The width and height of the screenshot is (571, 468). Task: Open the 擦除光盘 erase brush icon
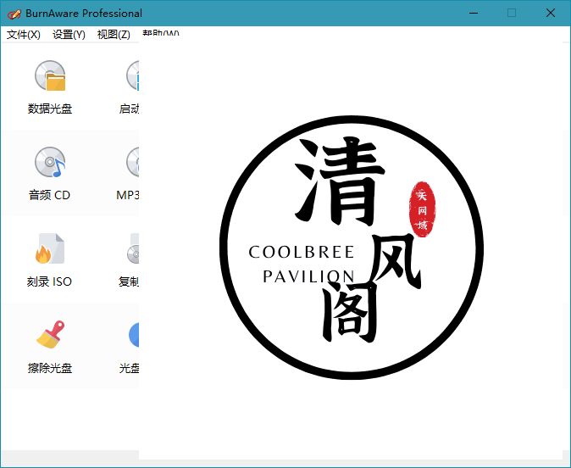tap(50, 335)
